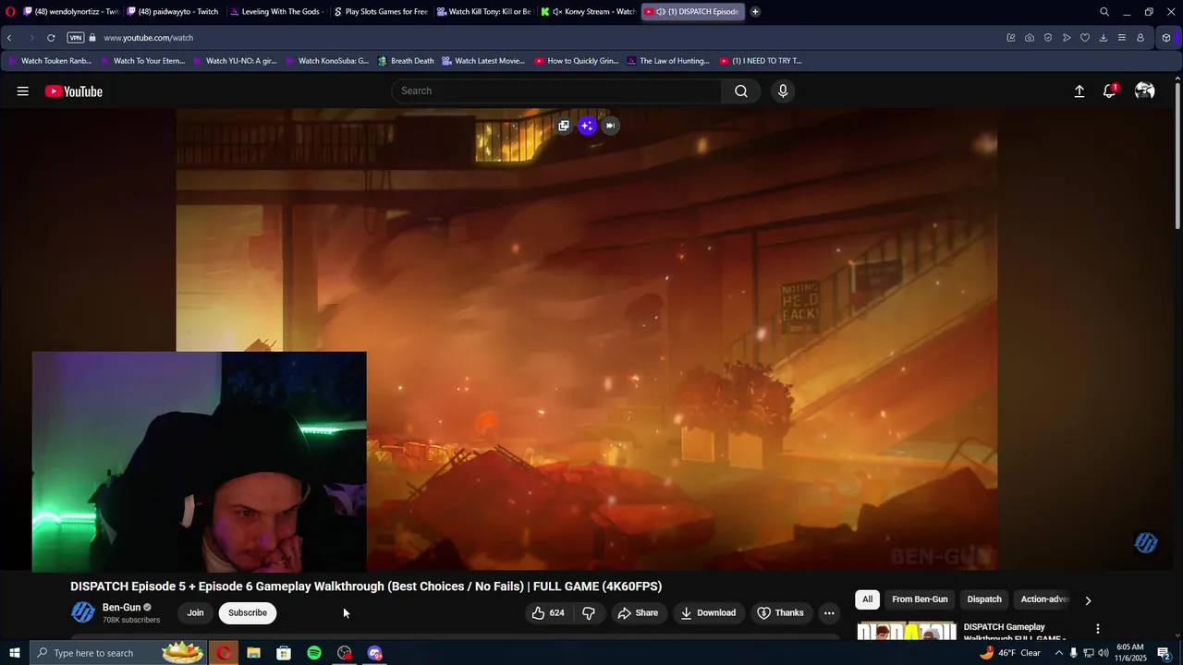The height and width of the screenshot is (665, 1183).
Task: Select the All filter chip
Action: (867, 599)
